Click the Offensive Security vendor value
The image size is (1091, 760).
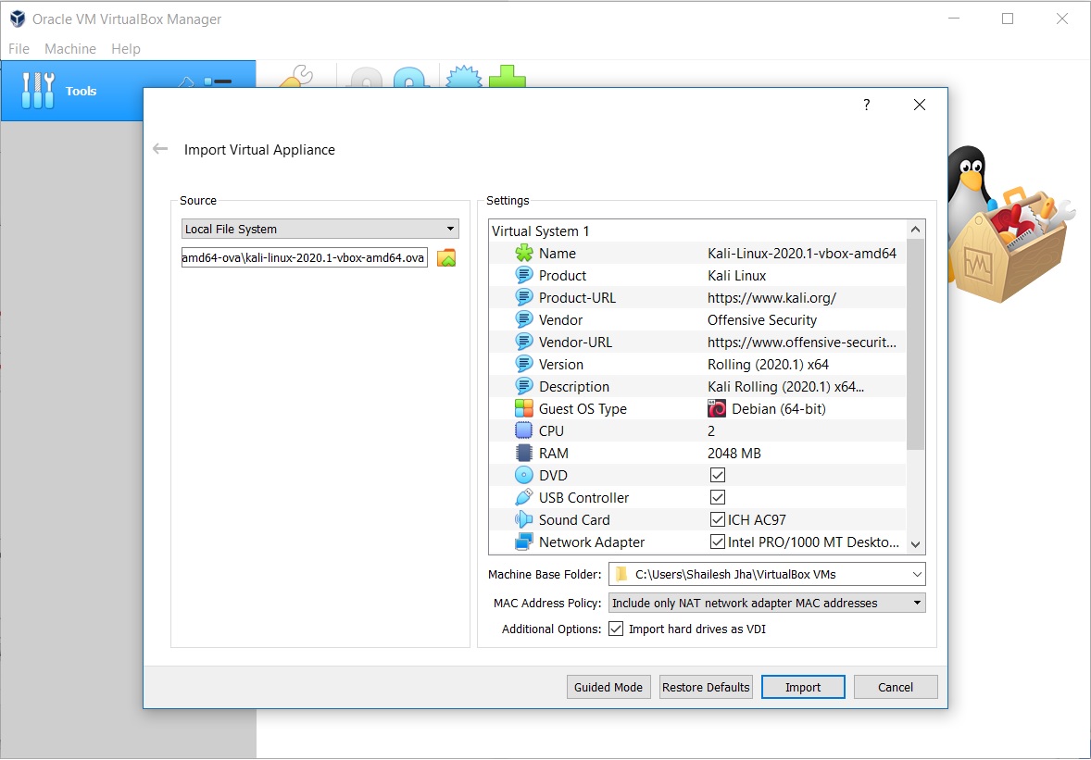[x=762, y=320]
